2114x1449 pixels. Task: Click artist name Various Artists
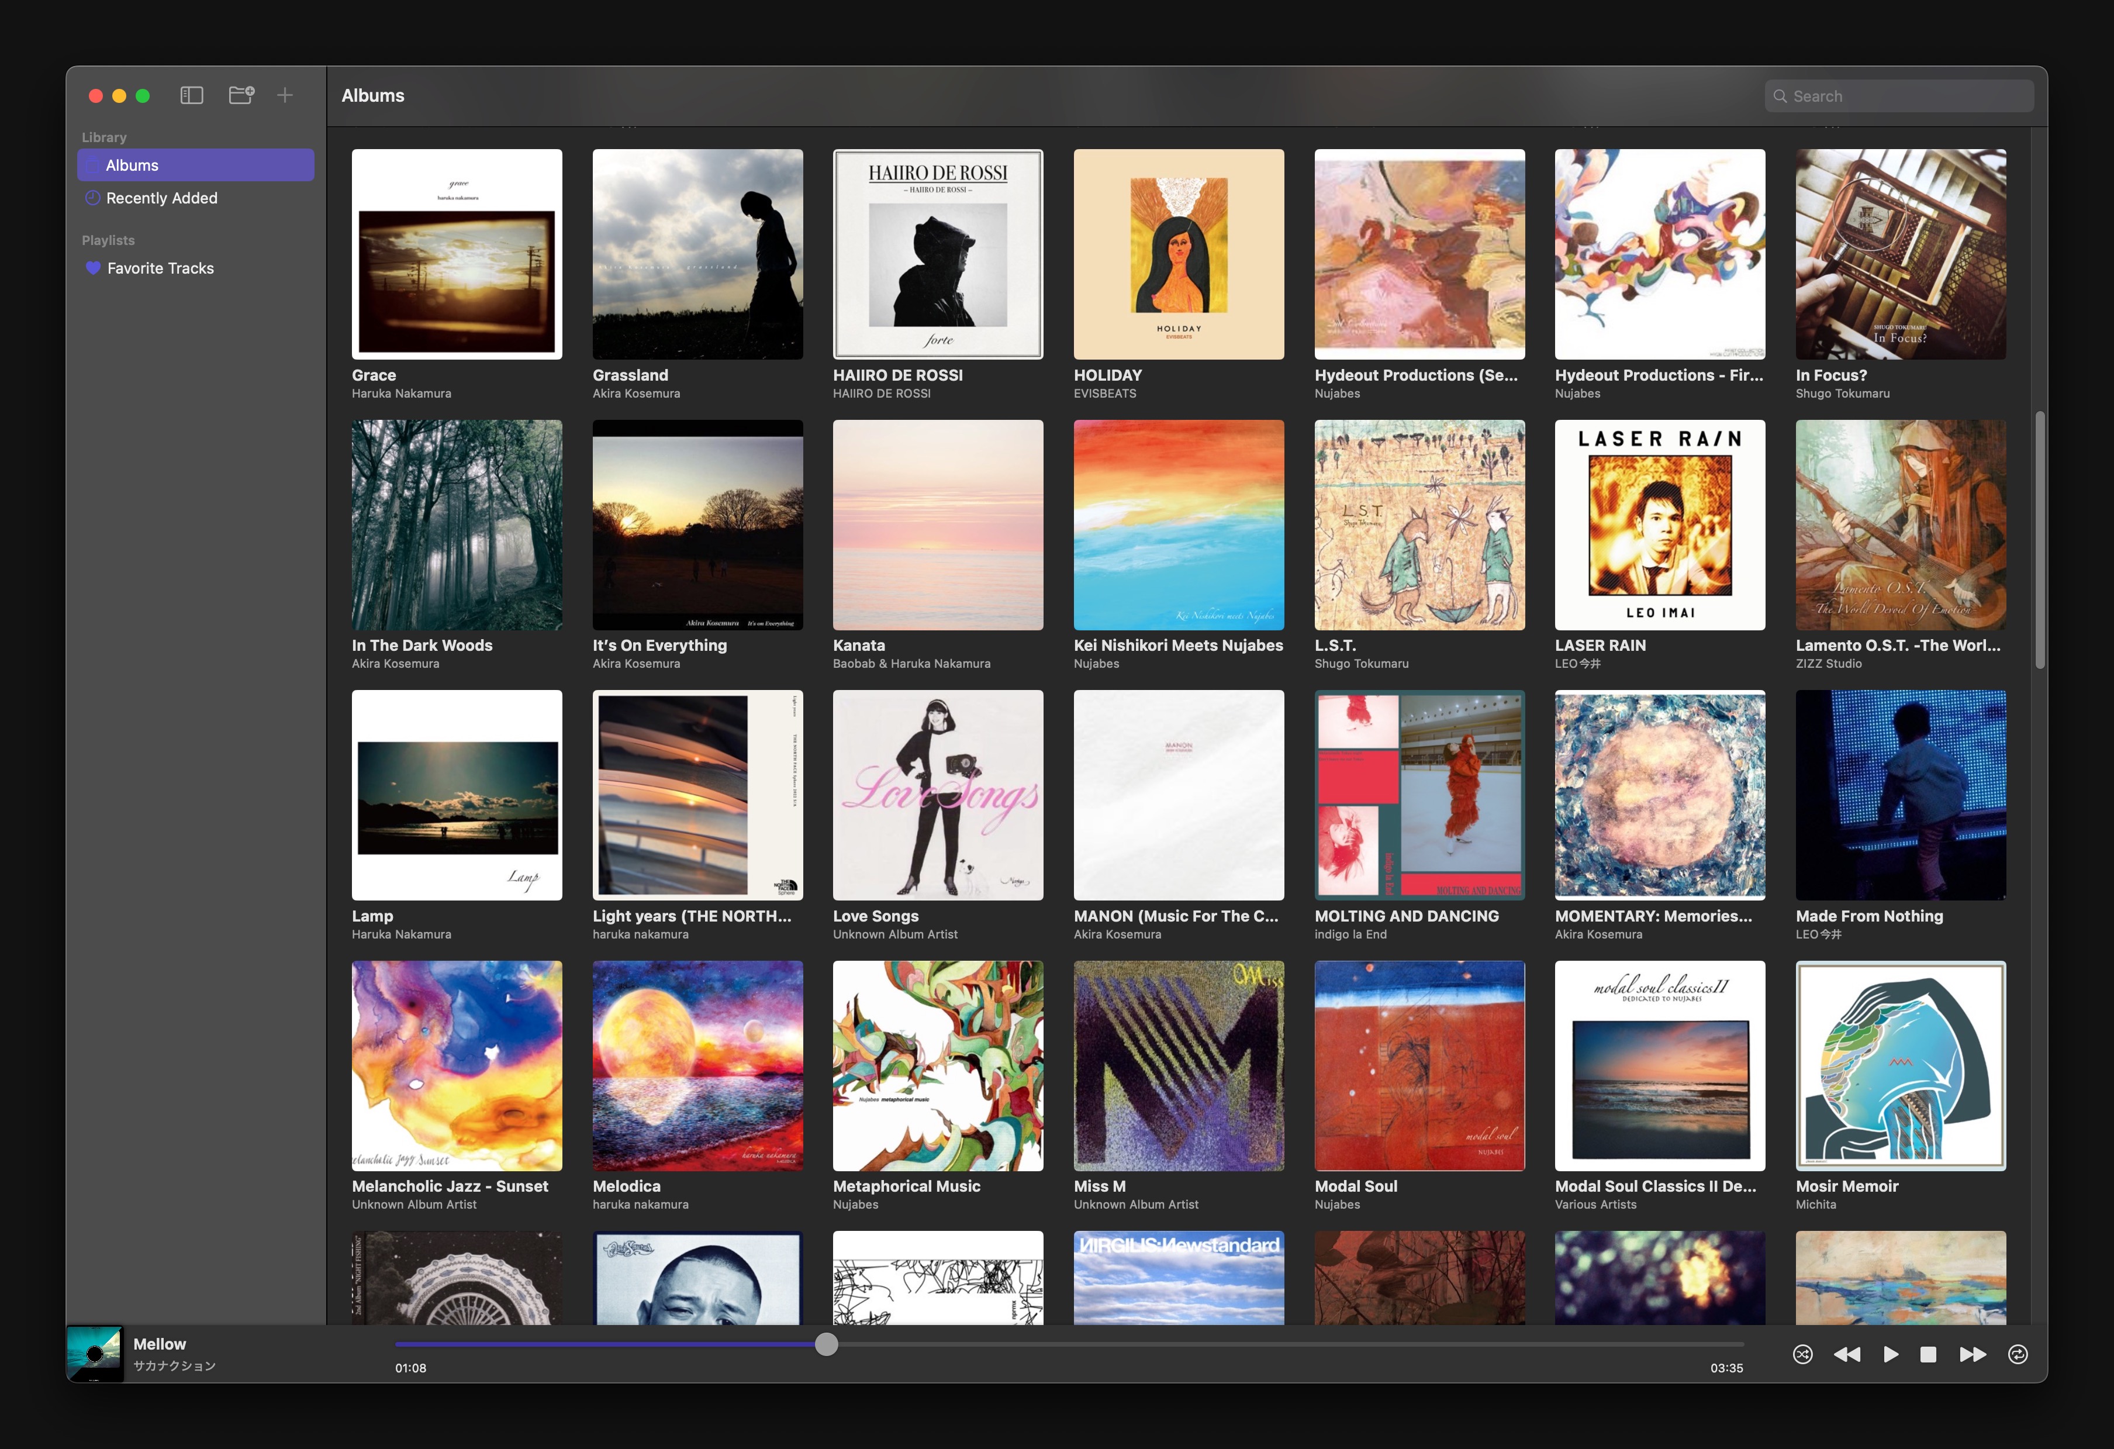(1595, 1205)
